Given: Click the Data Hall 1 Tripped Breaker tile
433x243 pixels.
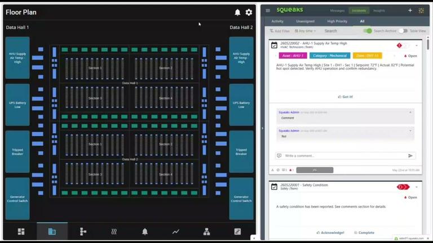Looking at the screenshot, I should (17, 151).
